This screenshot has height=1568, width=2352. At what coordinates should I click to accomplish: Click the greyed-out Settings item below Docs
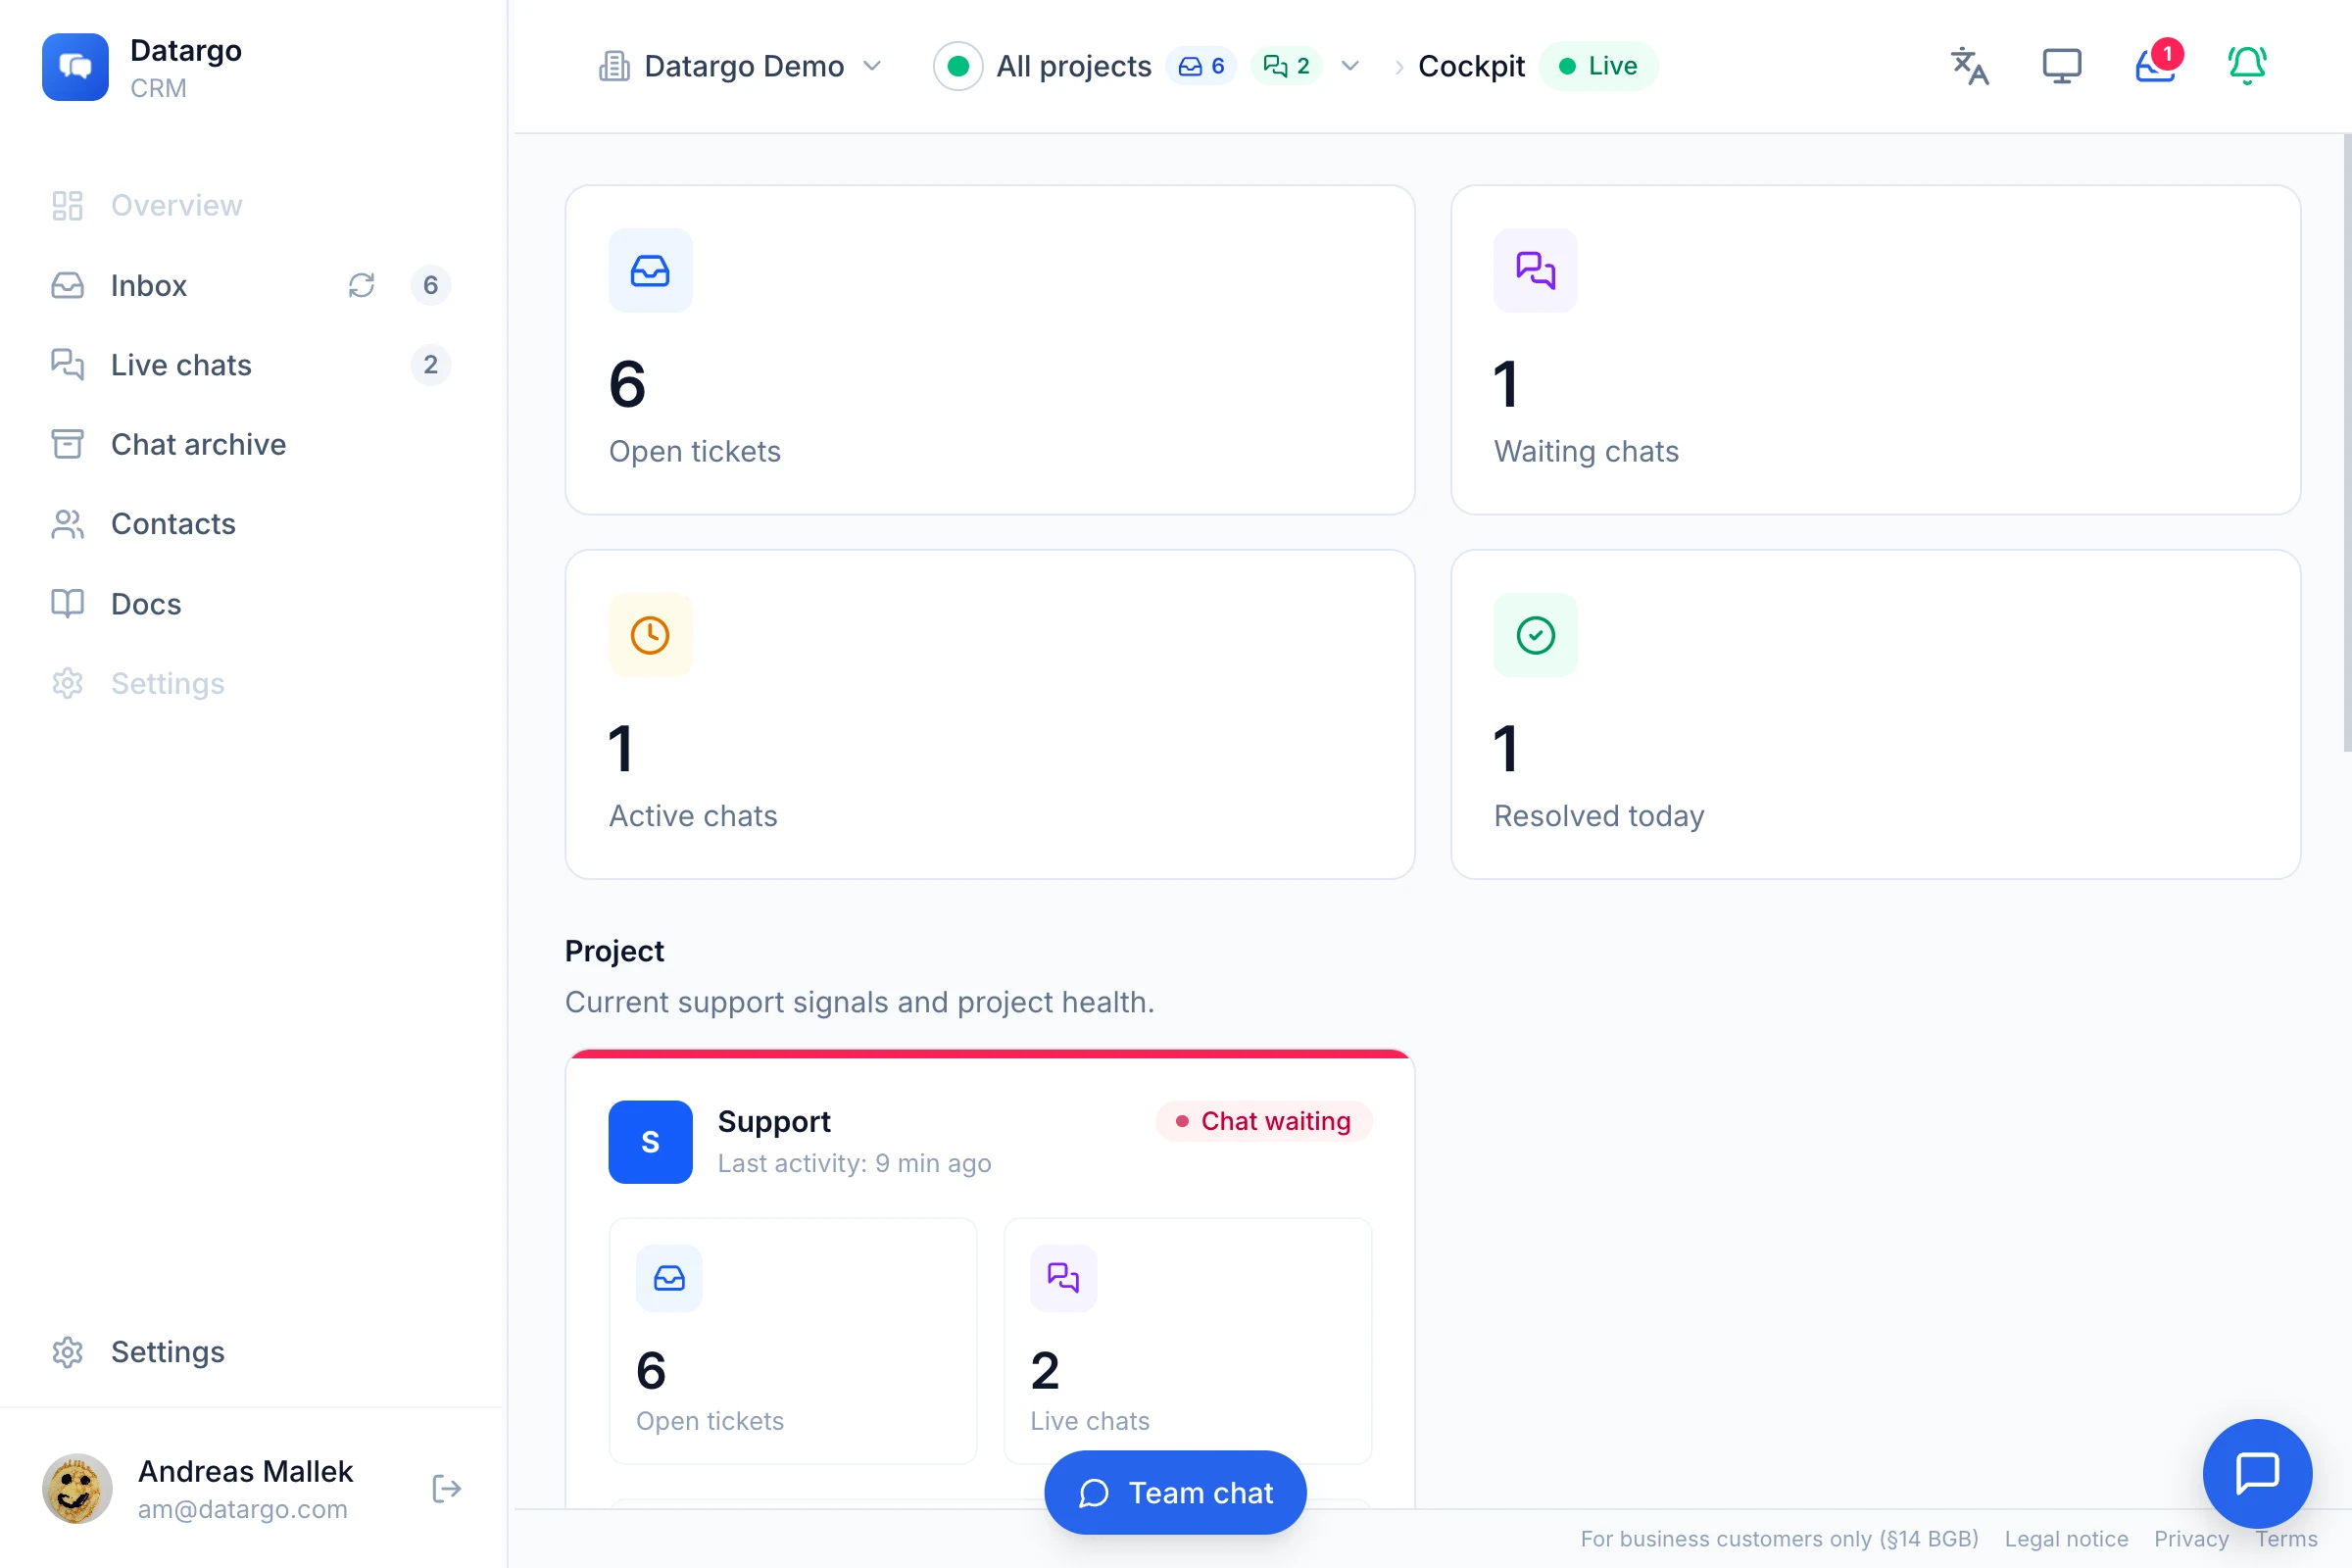coord(250,683)
